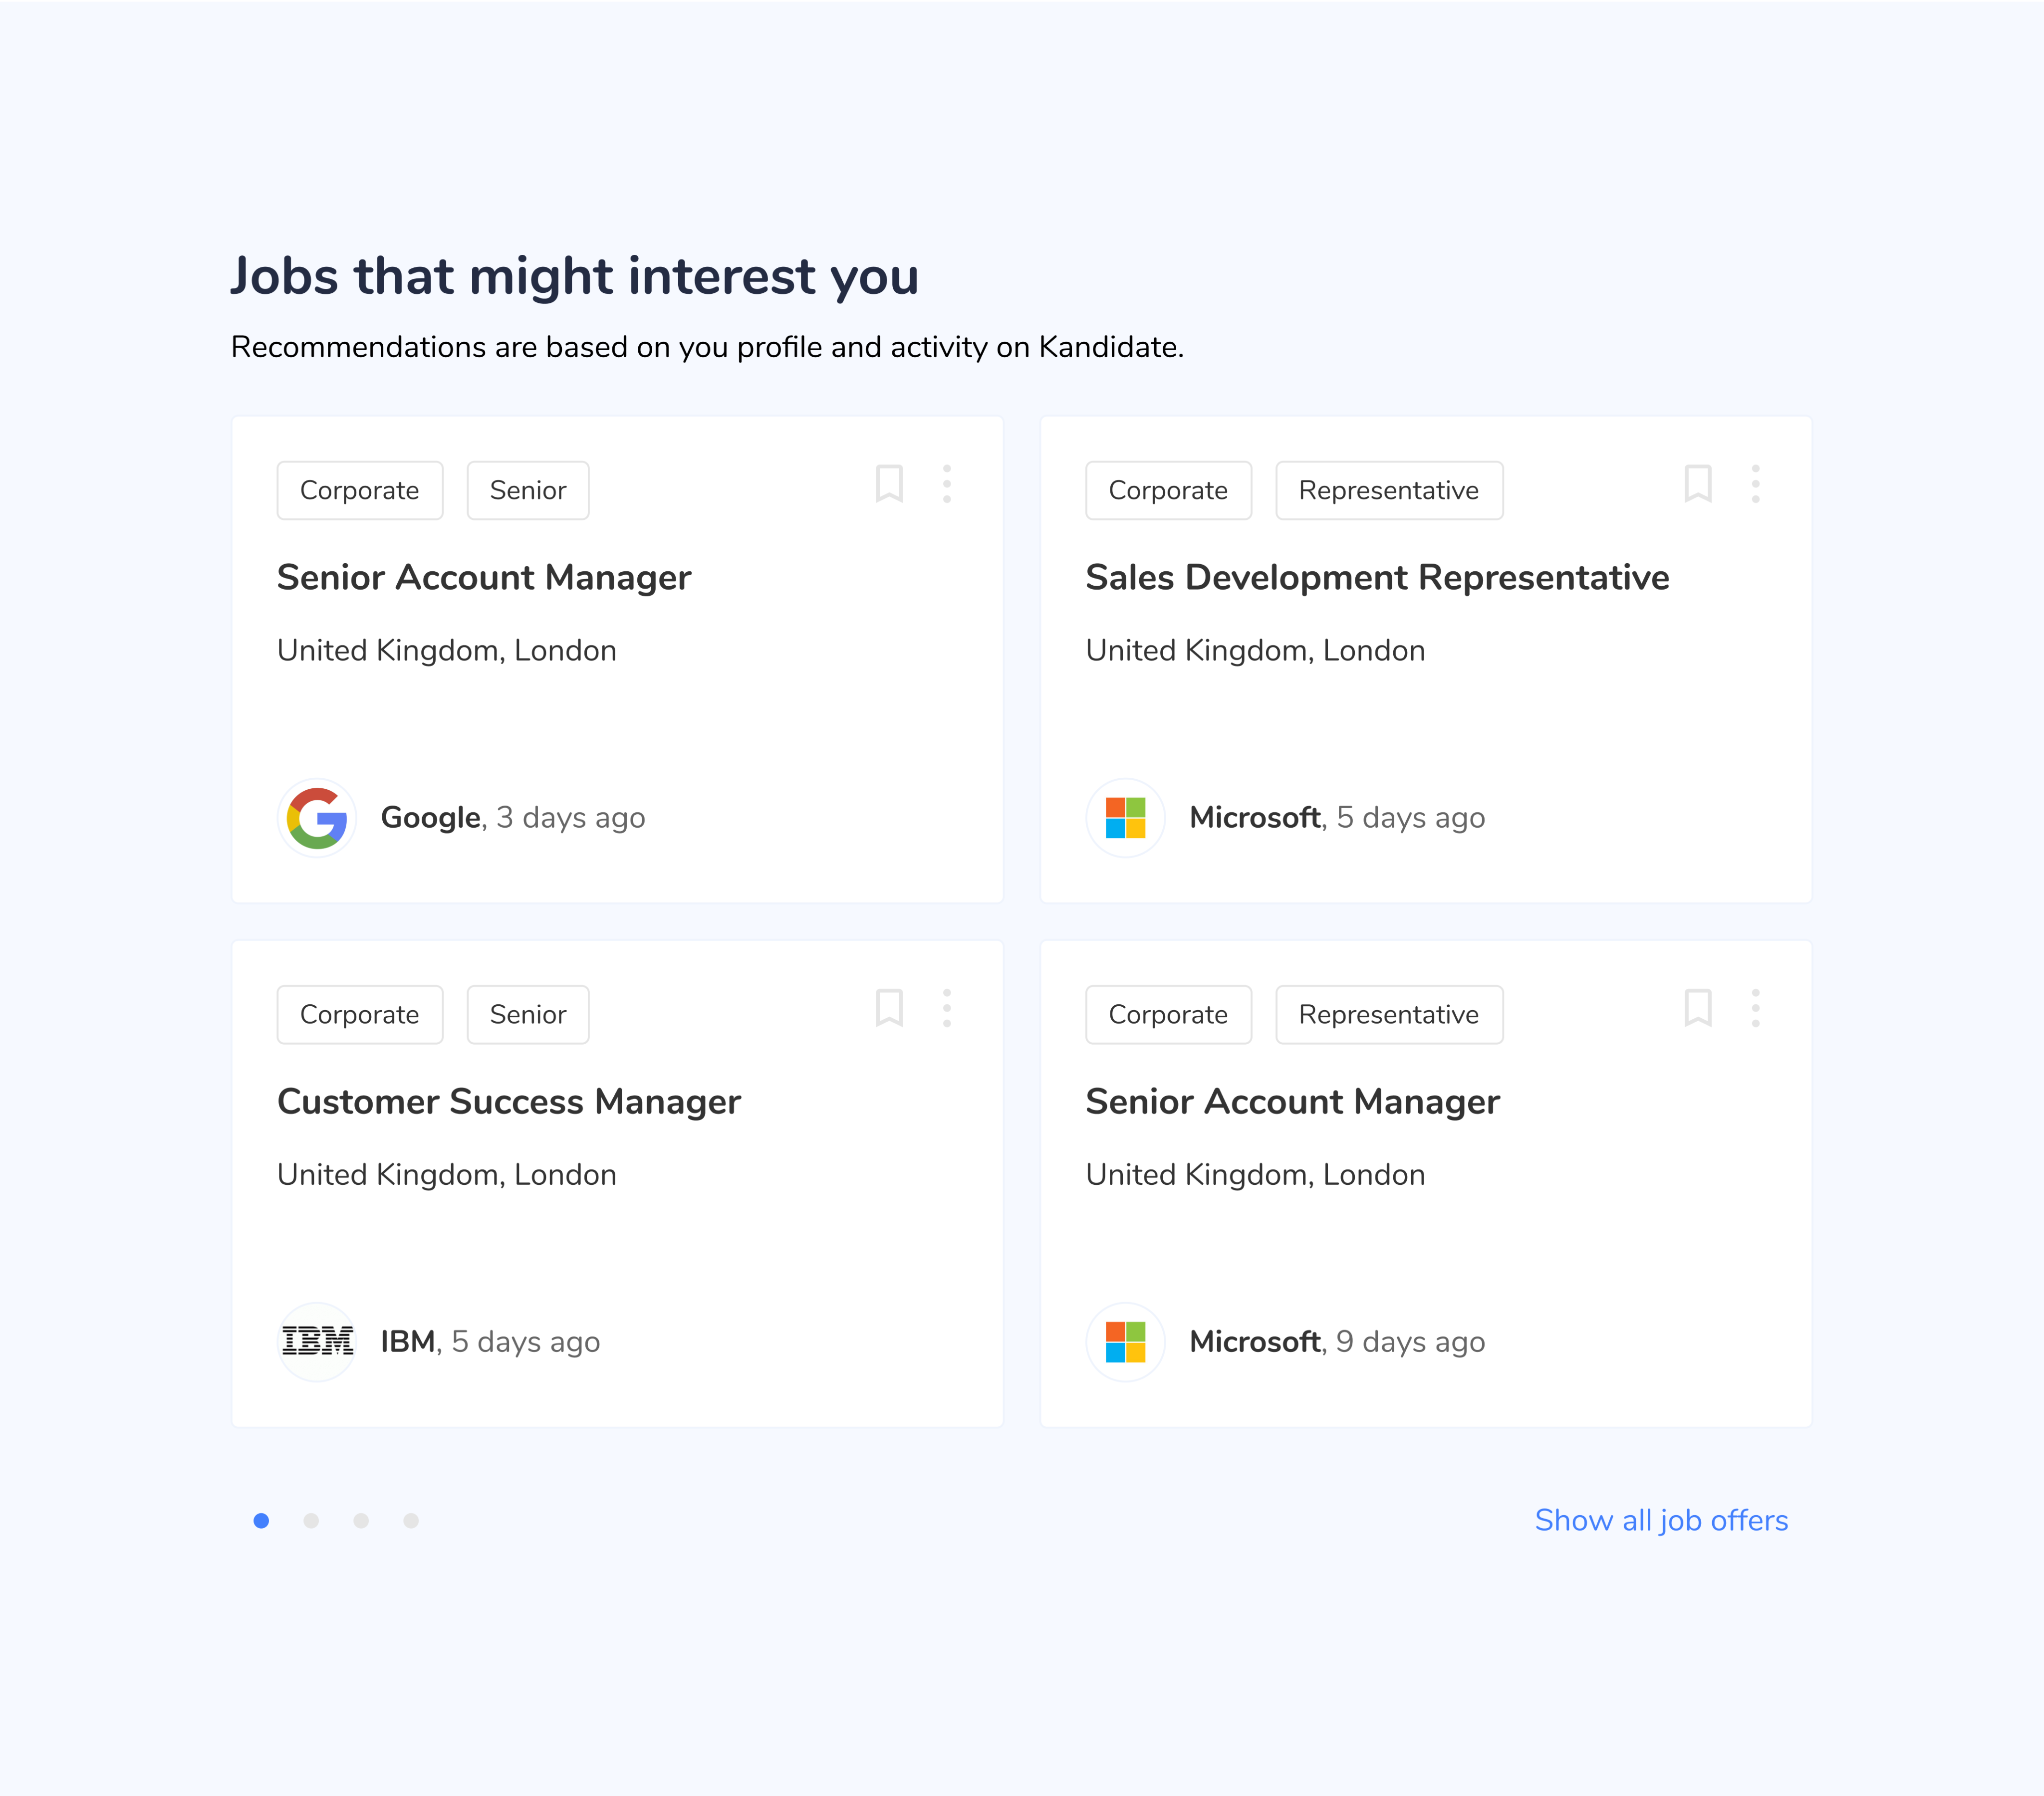Viewport: 2044px width, 1796px height.
Task: Open three-dot menu on Sales Development card
Action: (1755, 484)
